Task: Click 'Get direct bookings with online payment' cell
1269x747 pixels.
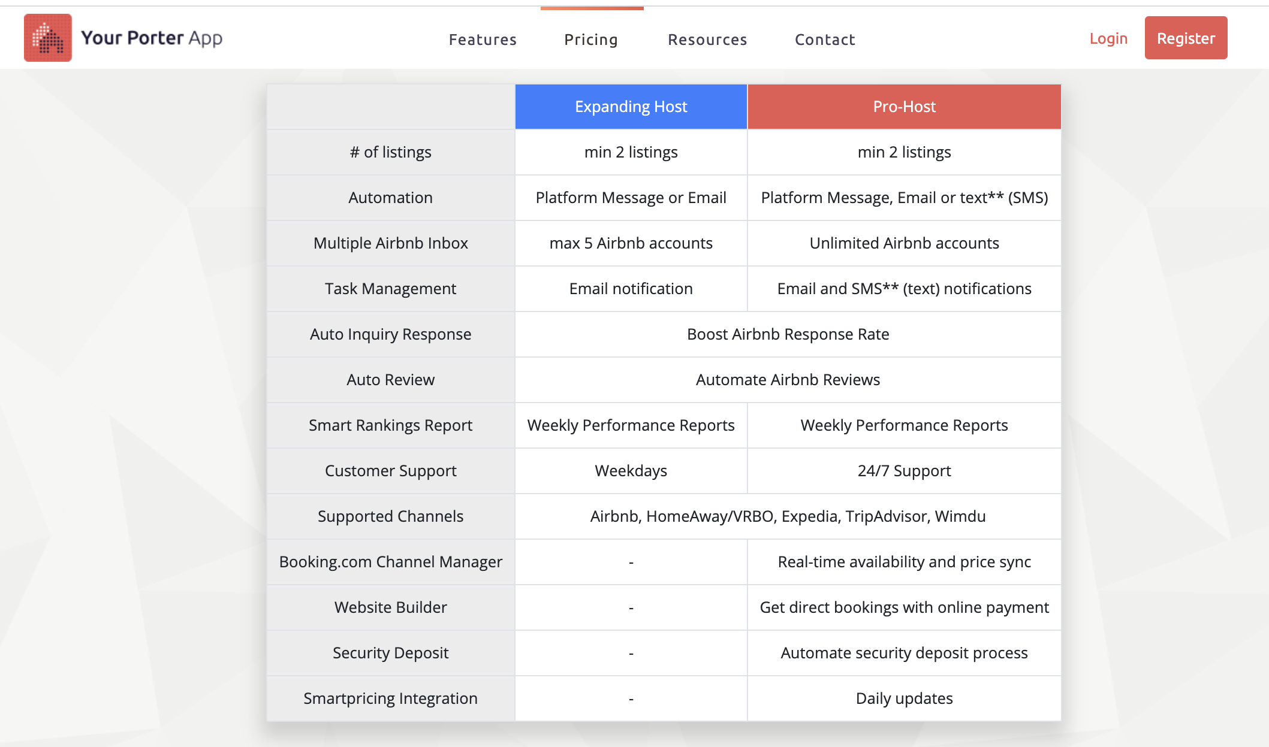Action: (904, 607)
